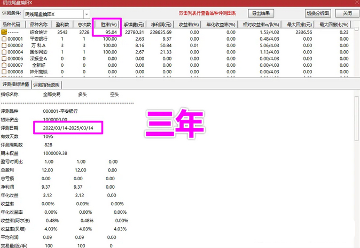Switch to the 评测指标说明 tab

tap(46, 85)
